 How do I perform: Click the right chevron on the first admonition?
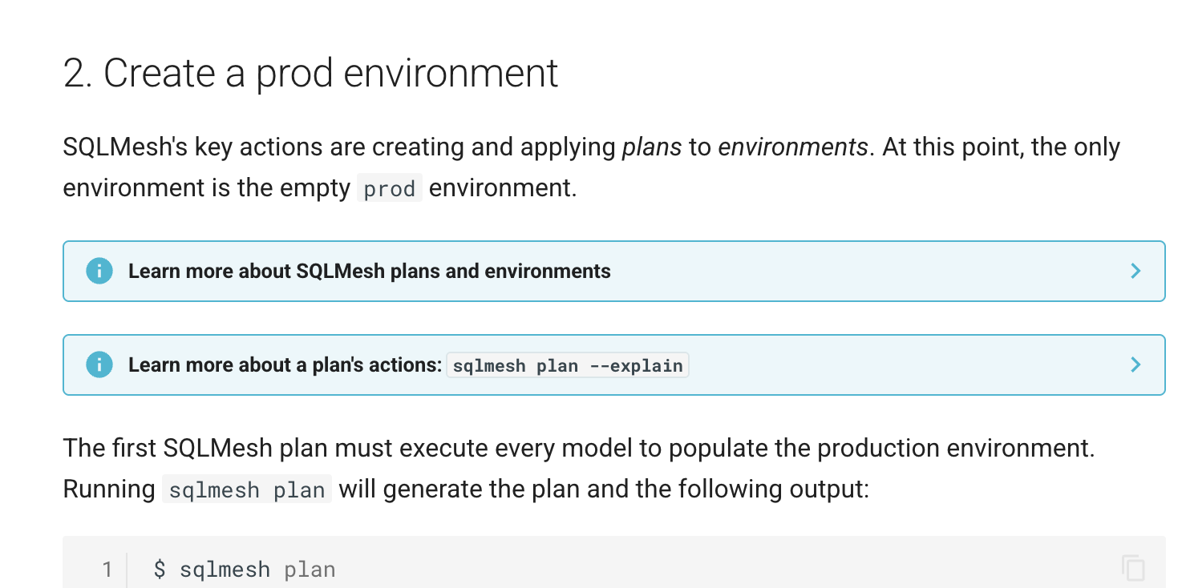click(x=1135, y=271)
